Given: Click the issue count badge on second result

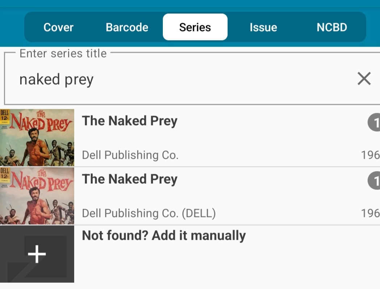Looking at the screenshot, I should tap(374, 180).
